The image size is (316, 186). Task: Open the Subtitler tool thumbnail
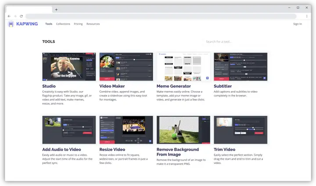241,67
